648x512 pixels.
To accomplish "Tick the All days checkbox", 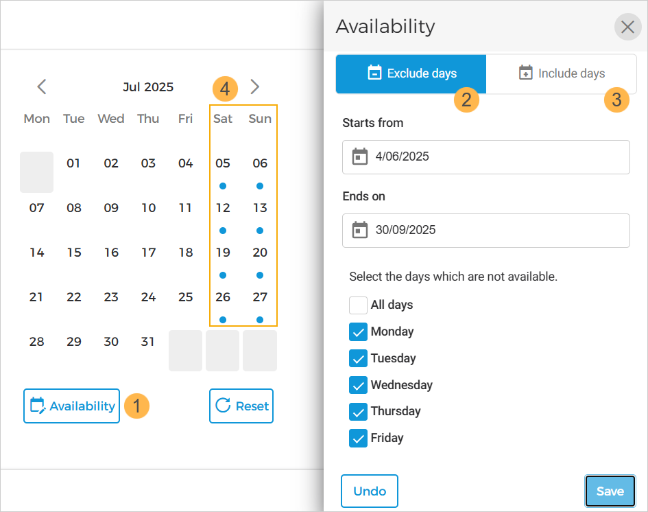I will coord(358,305).
